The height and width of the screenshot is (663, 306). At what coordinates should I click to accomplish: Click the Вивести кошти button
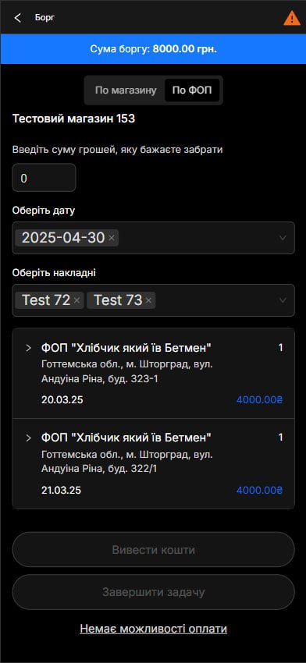click(x=153, y=550)
